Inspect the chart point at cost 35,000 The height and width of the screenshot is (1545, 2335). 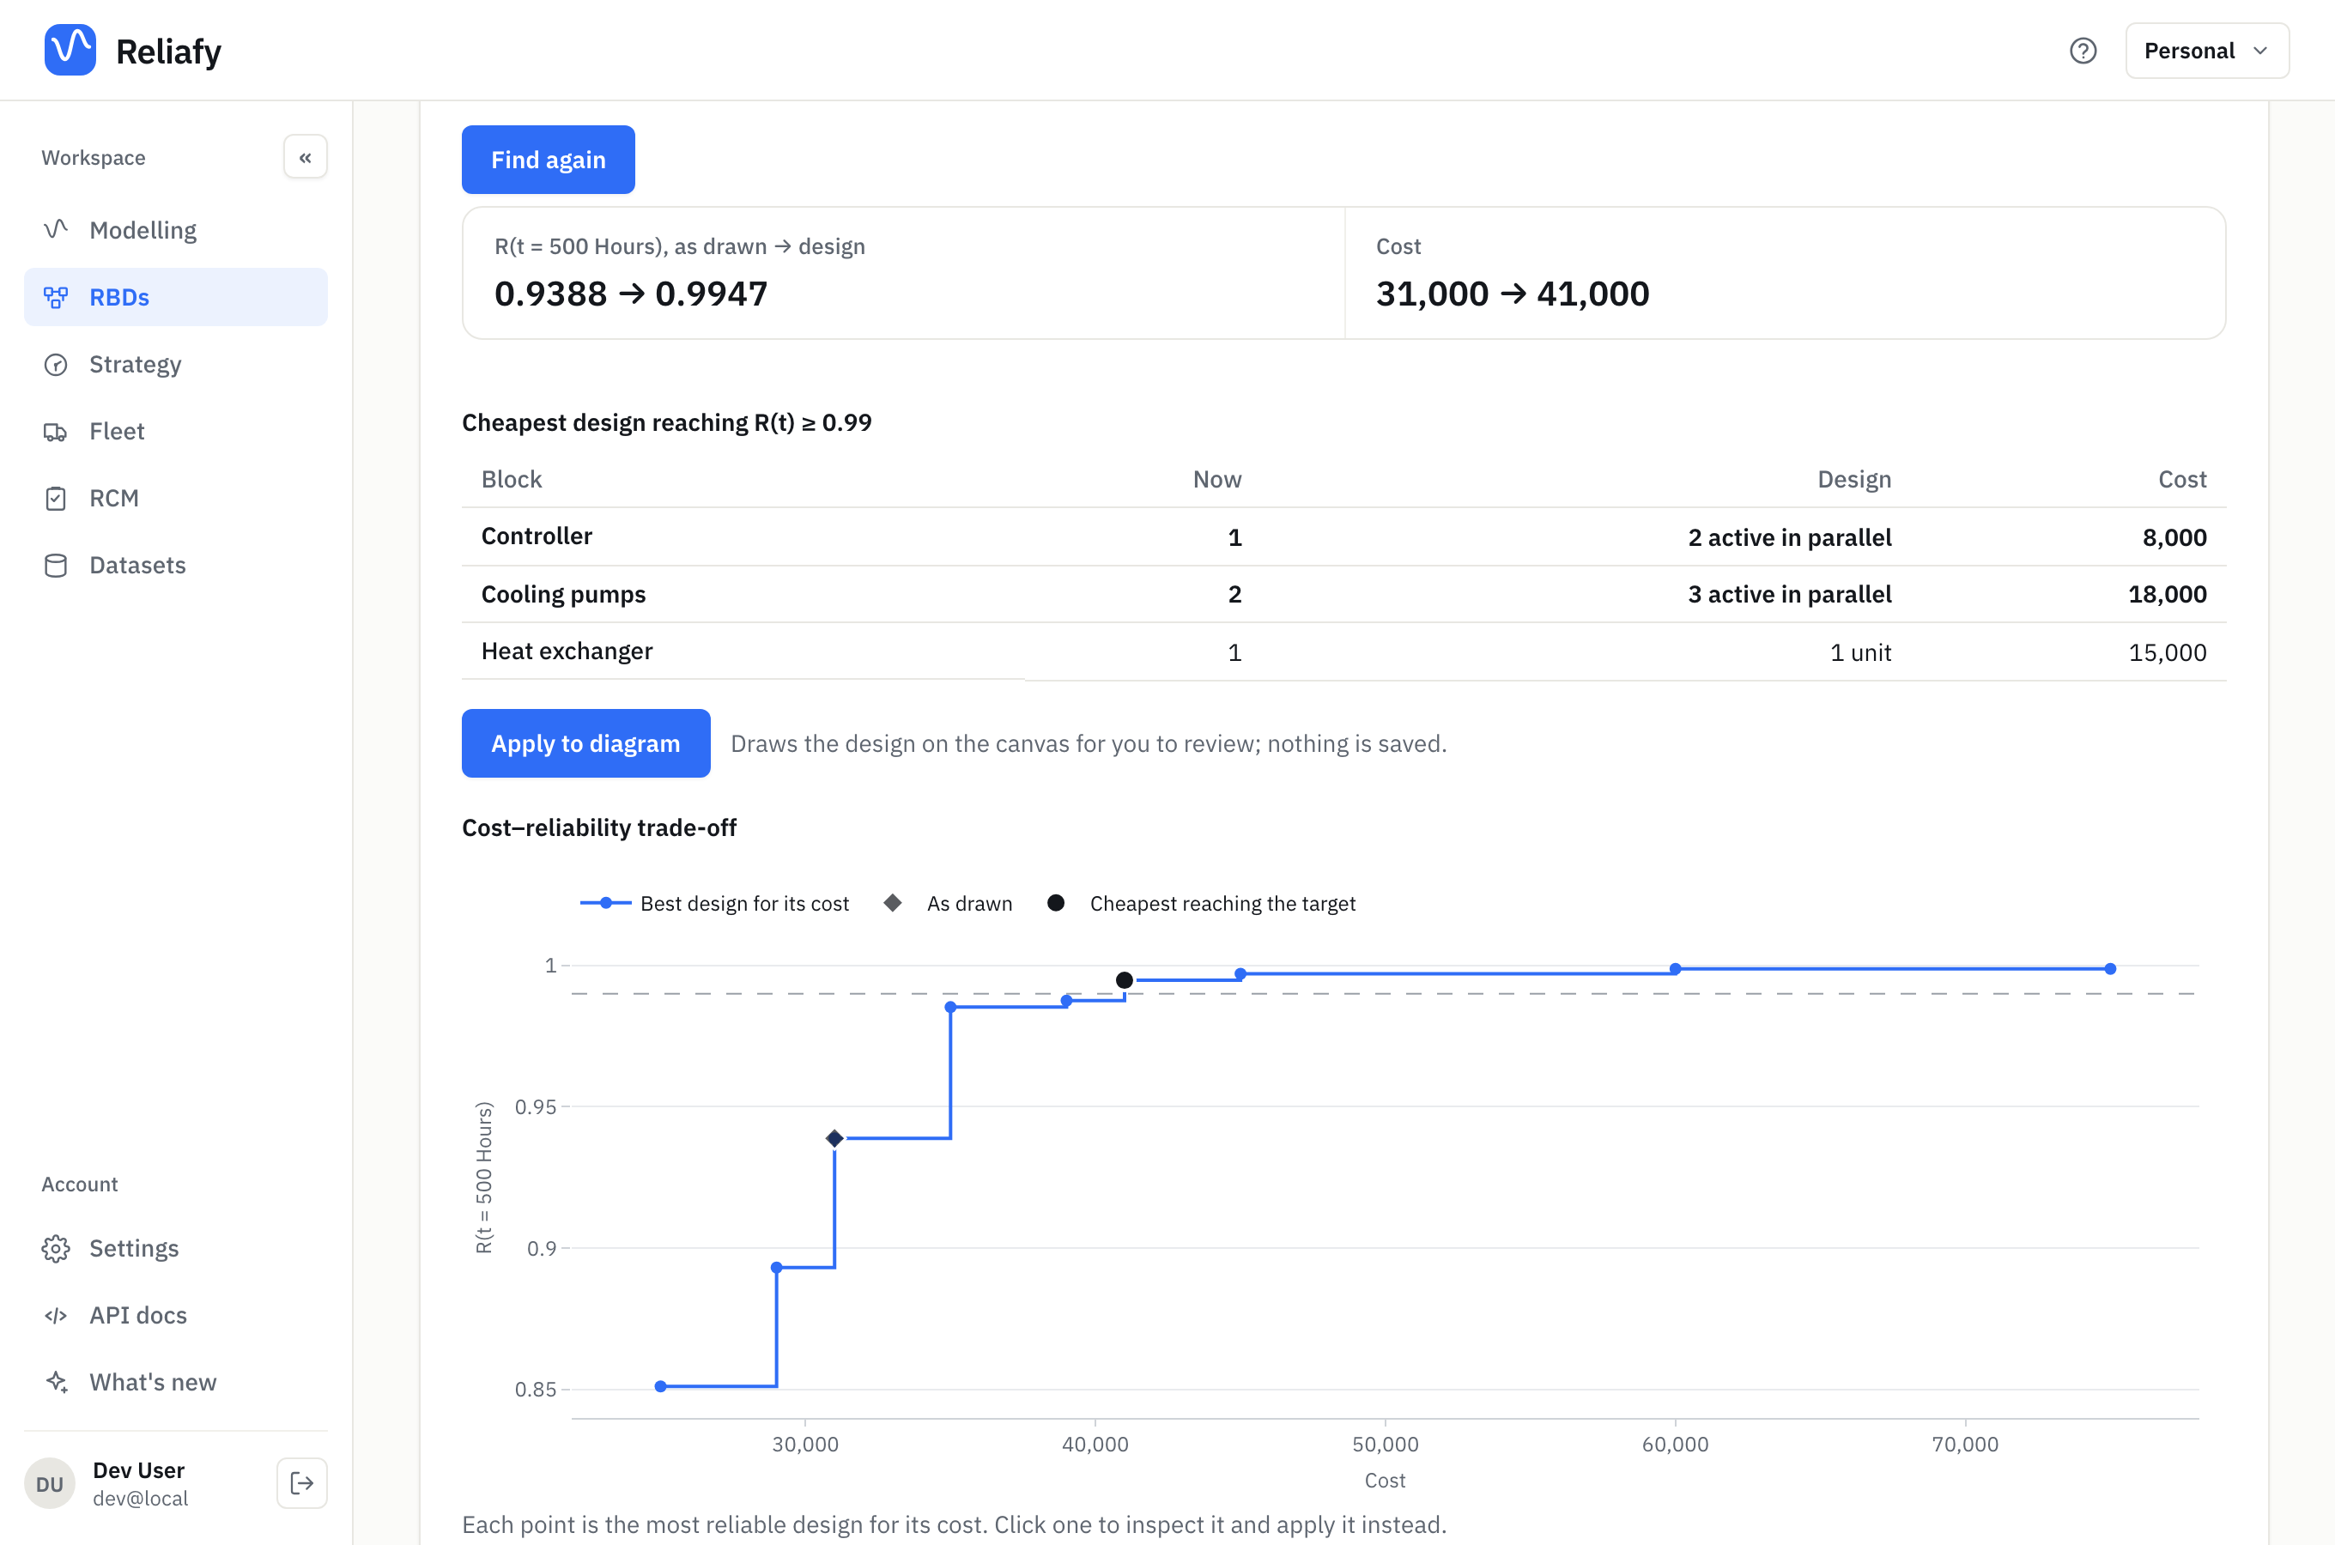tap(951, 1007)
